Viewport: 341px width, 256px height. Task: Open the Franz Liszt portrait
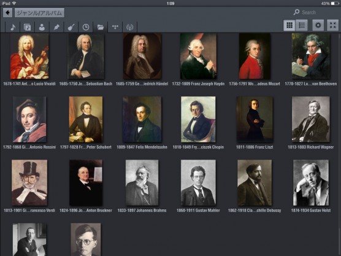[255, 119]
